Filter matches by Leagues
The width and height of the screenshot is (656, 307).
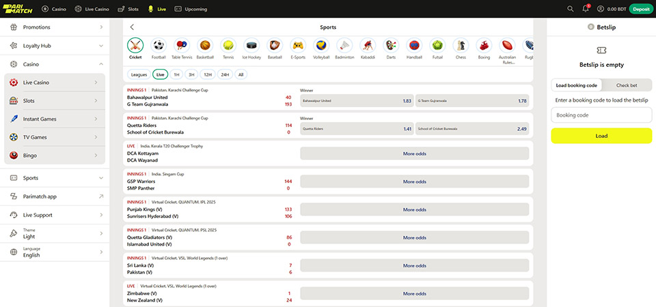tap(139, 75)
